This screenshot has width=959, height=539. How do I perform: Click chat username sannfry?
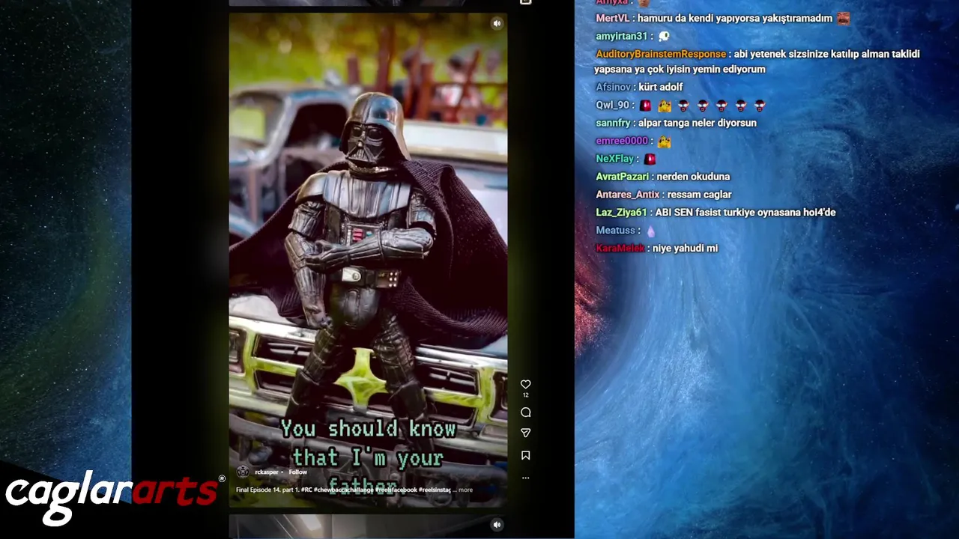tap(612, 123)
